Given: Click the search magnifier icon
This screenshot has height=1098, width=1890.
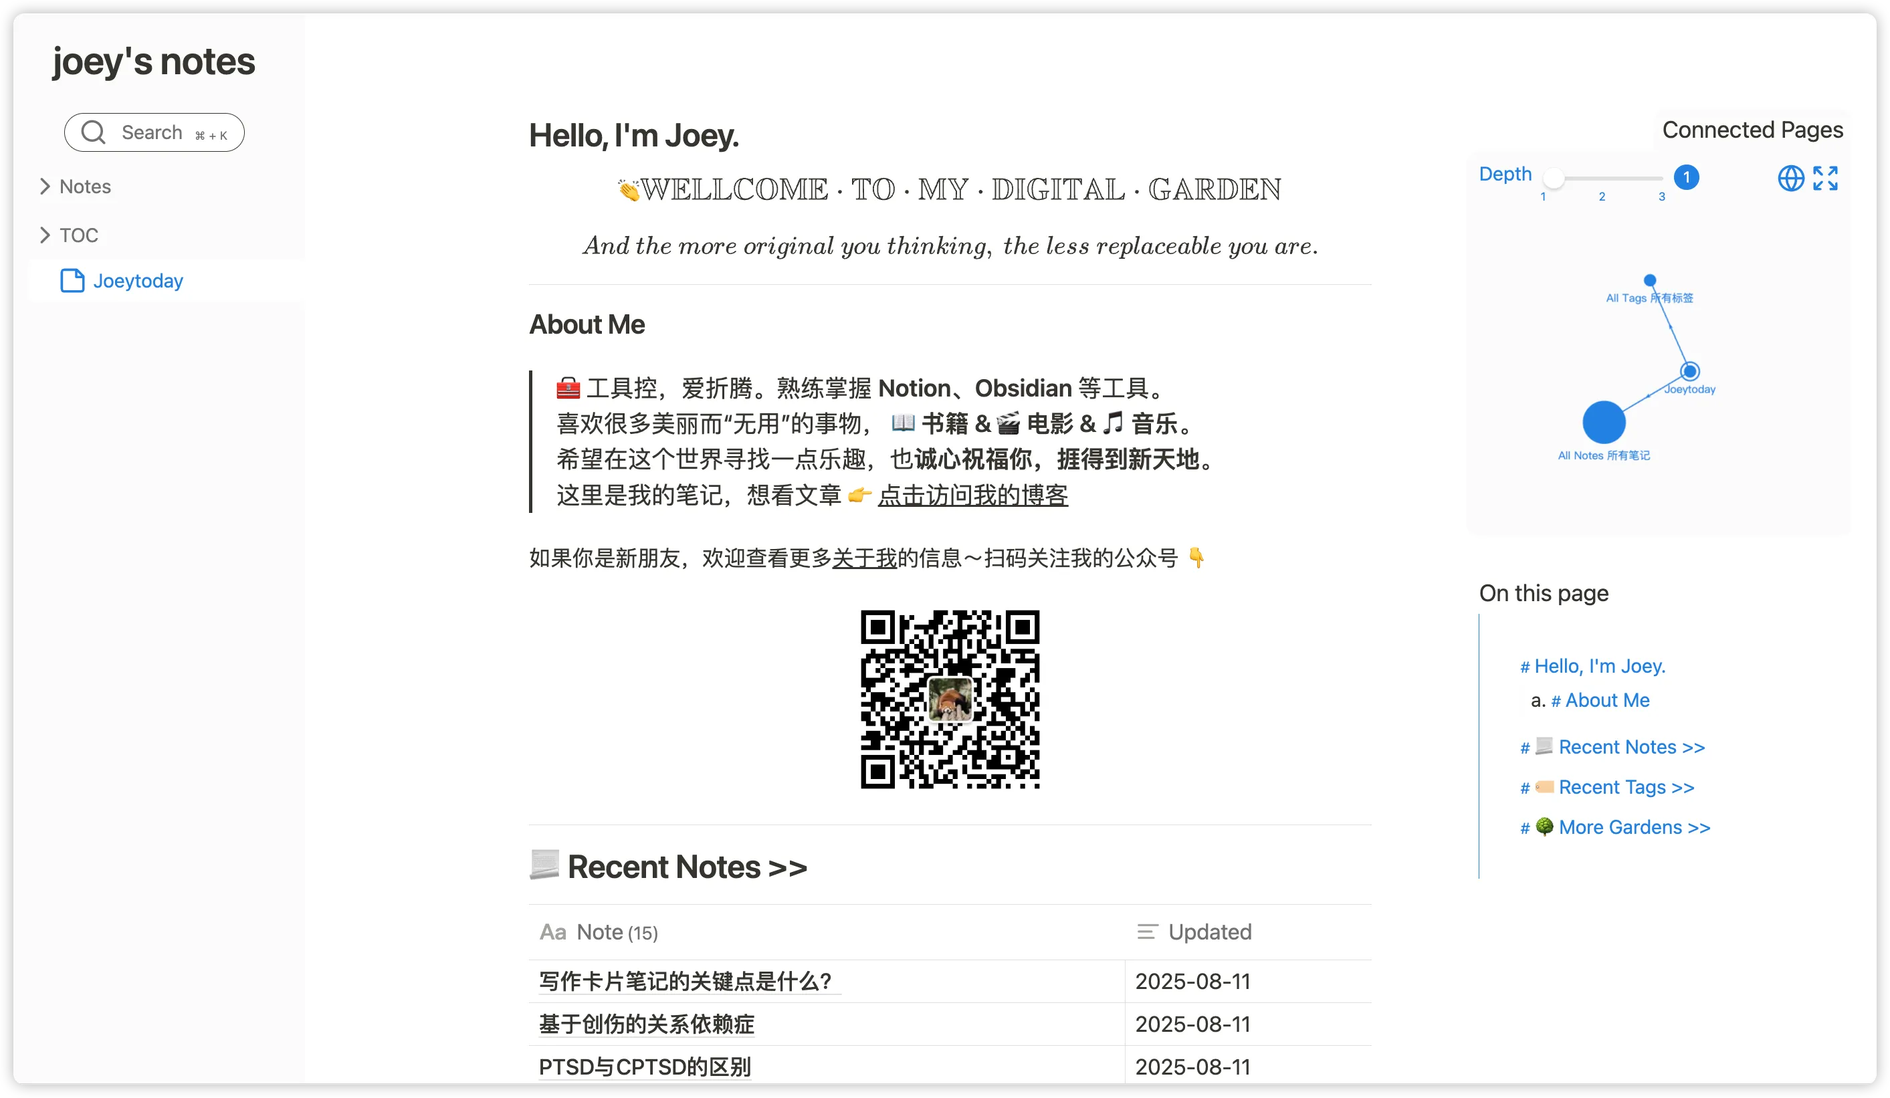Looking at the screenshot, I should [x=94, y=133].
